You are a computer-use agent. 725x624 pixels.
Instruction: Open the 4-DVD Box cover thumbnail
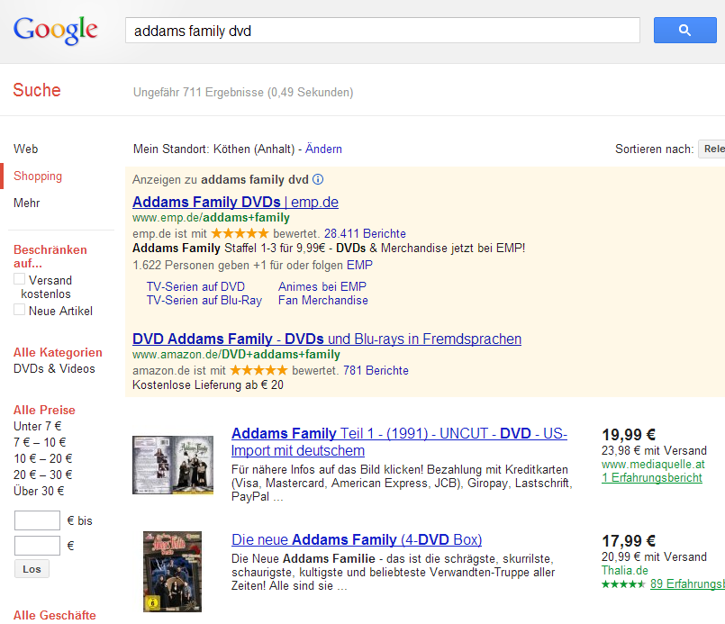172,571
